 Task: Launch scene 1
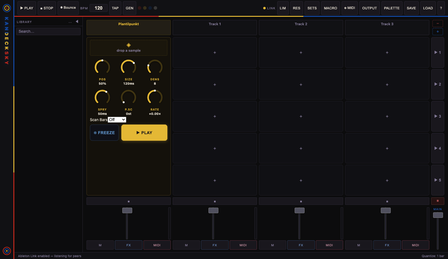point(438,53)
